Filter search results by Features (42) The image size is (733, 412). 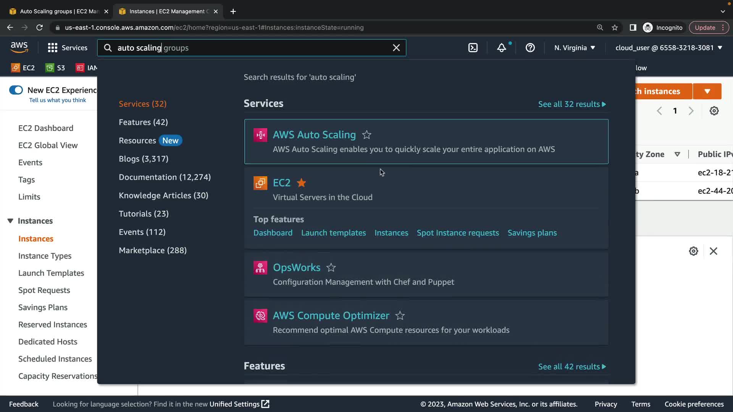coord(143,122)
